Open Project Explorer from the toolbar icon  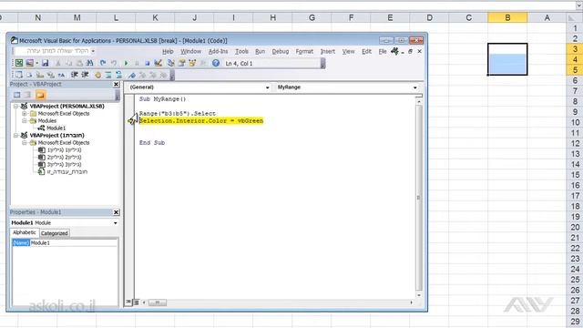[x=171, y=63]
